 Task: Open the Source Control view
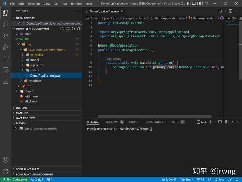click(x=6, y=36)
